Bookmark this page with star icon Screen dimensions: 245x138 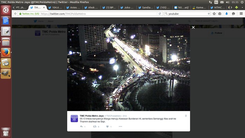[214, 14]
